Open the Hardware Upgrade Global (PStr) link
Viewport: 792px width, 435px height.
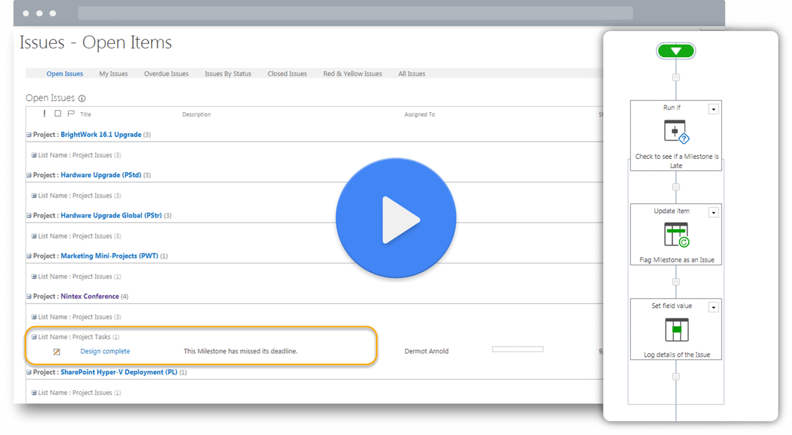111,215
